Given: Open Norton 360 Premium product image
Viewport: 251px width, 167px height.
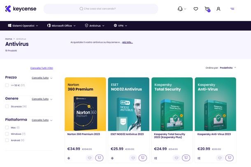Looking at the screenshot, I should [85, 104].
